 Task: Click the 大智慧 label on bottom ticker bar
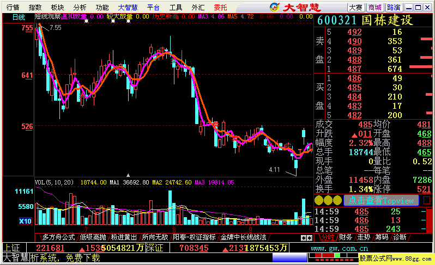tap(15, 257)
